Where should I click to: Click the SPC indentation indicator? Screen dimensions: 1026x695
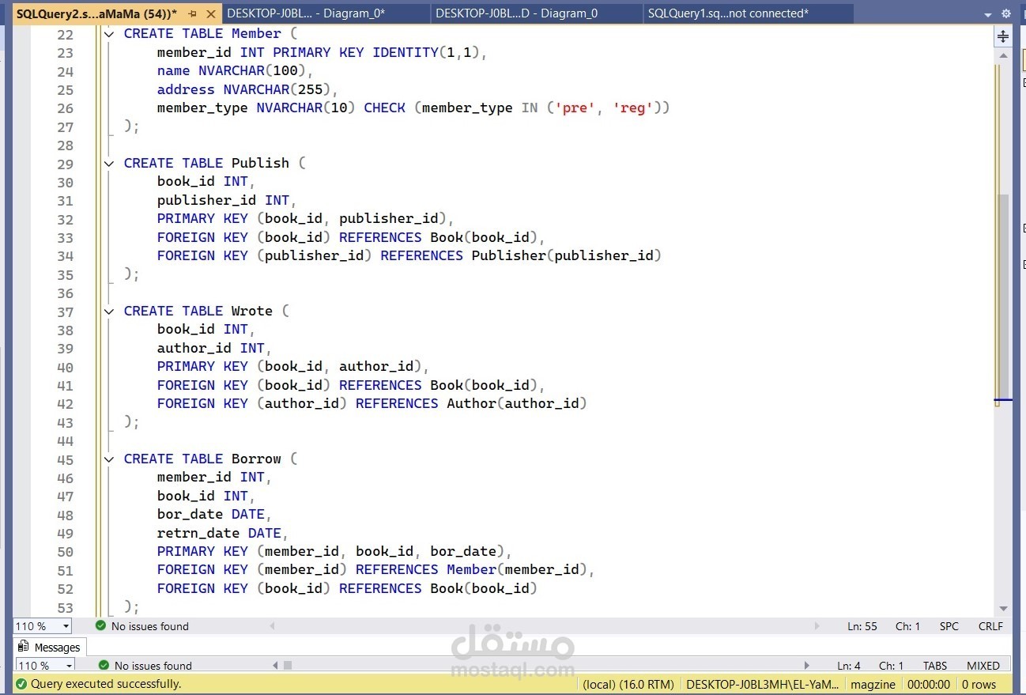click(x=949, y=626)
